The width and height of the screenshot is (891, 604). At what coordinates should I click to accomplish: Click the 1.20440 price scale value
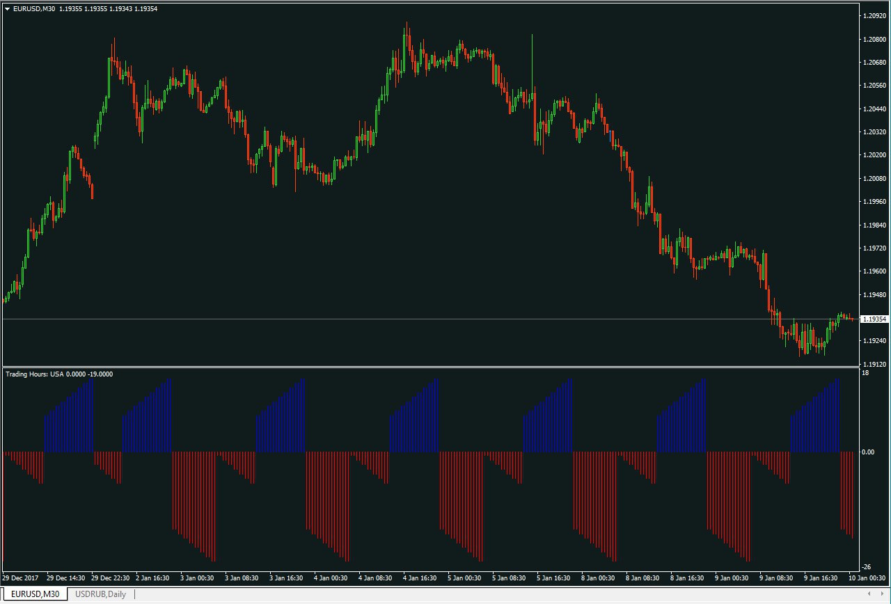875,109
